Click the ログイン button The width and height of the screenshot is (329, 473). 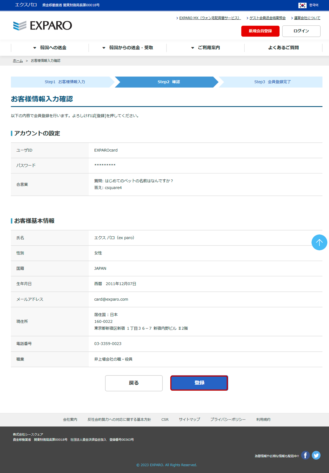coord(301,31)
